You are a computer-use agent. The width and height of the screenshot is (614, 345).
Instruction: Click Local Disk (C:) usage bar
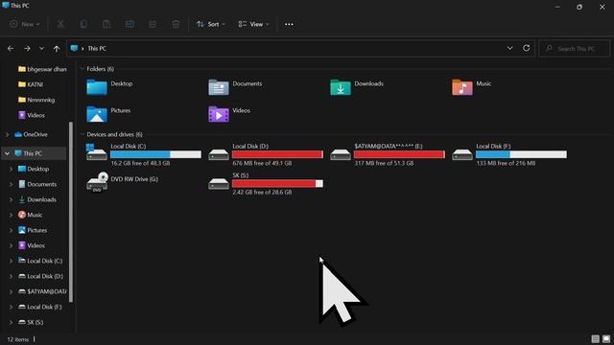click(x=155, y=155)
